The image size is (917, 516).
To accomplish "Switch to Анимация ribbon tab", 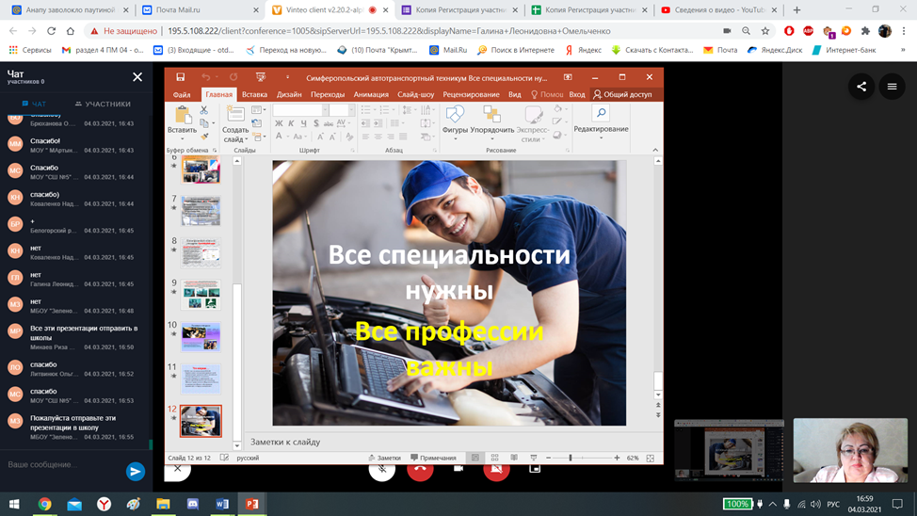I will point(371,94).
